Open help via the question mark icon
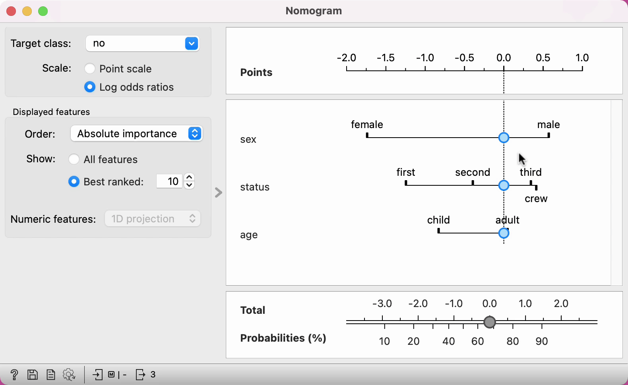Image resolution: width=628 pixels, height=385 pixels. pos(14,375)
